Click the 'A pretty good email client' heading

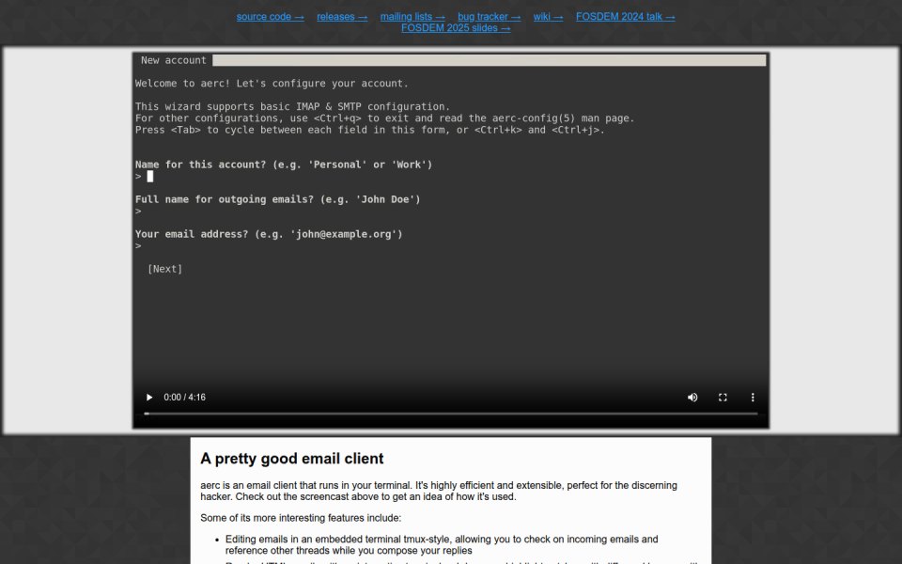pos(291,459)
